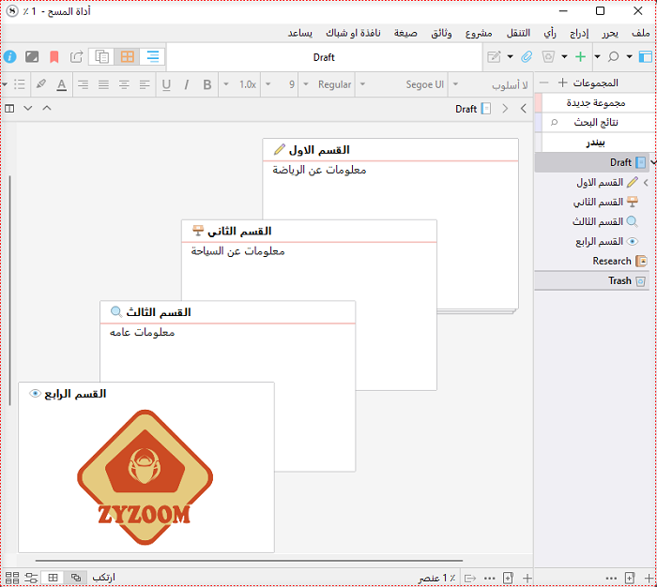This screenshot has height=587, width=657.
Task: Click the < history arrow in editor header
Action: (524, 109)
